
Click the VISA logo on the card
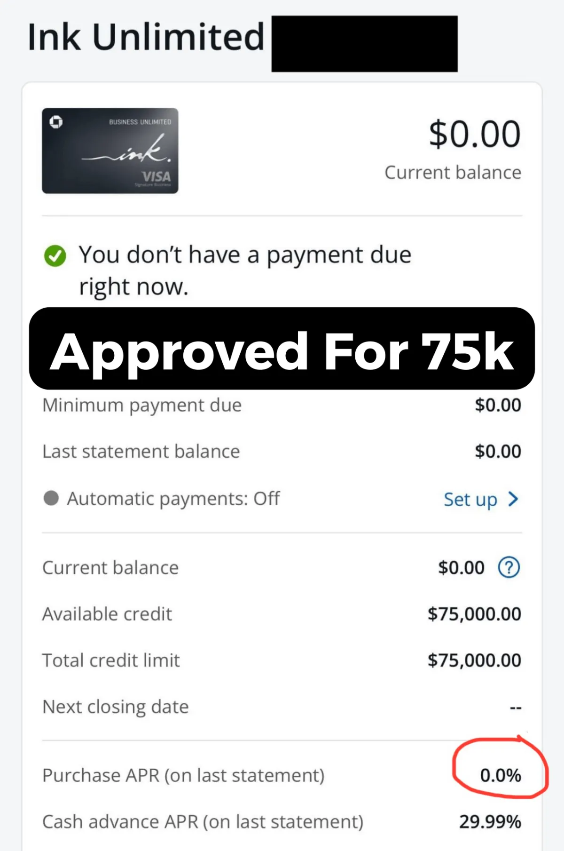click(x=157, y=176)
